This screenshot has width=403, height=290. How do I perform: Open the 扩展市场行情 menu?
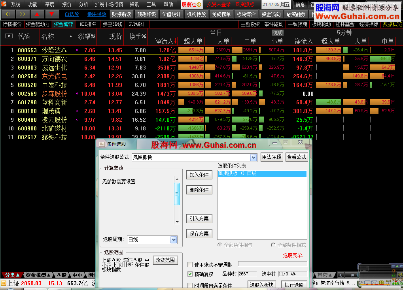(x=109, y=4)
